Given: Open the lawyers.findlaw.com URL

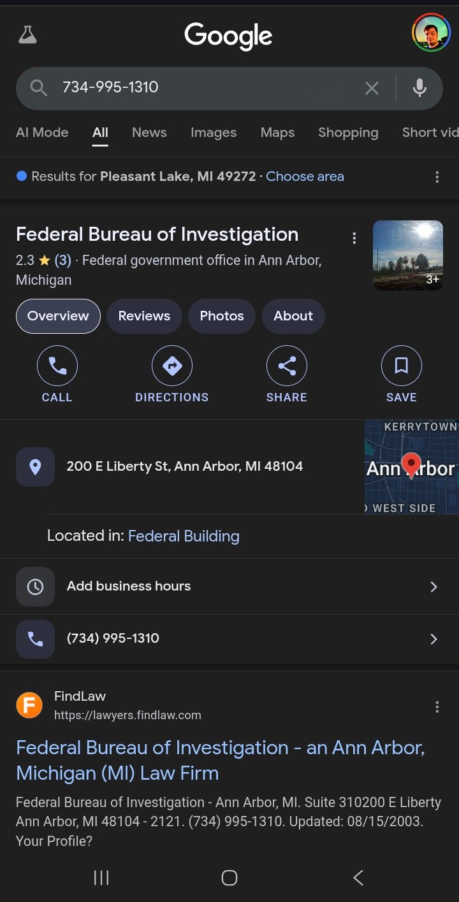Looking at the screenshot, I should (x=127, y=715).
